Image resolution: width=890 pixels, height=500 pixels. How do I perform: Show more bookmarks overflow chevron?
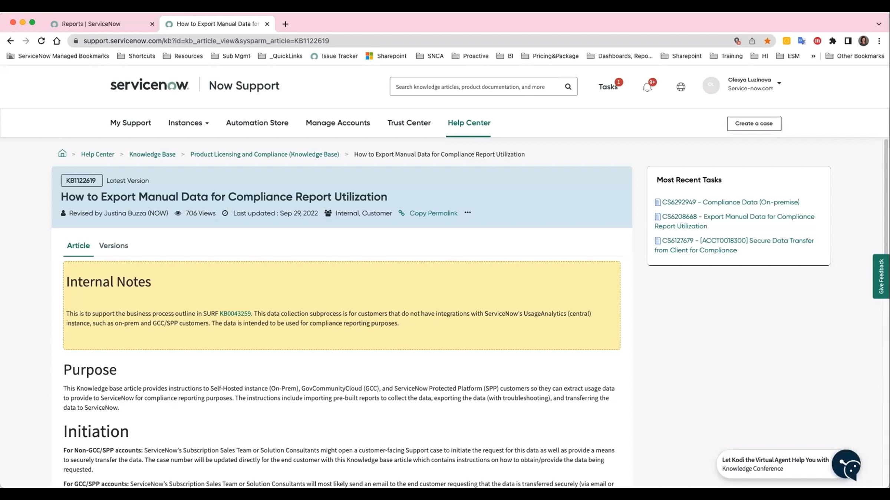[813, 56]
